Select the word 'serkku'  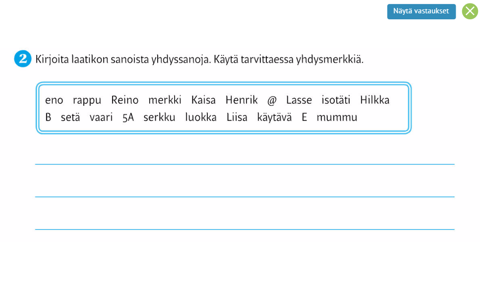159,118
